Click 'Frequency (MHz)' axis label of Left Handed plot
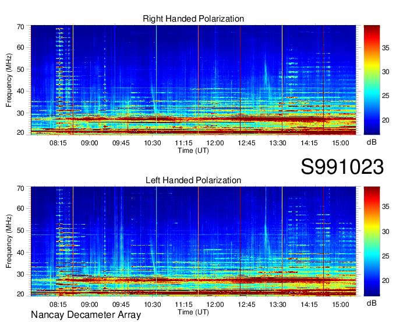The image size is (396, 322). pos(9,242)
